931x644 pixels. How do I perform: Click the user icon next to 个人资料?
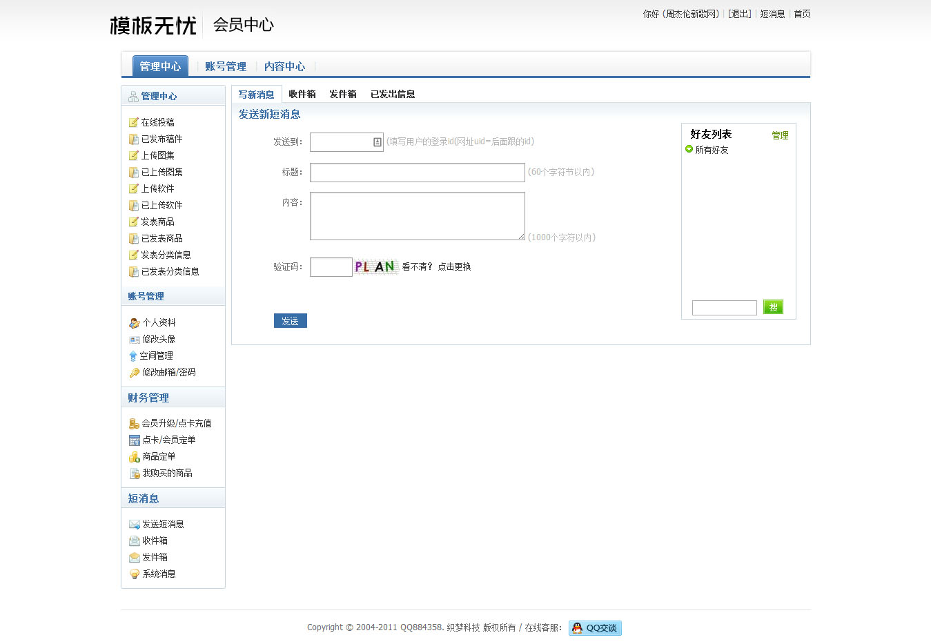(x=135, y=323)
